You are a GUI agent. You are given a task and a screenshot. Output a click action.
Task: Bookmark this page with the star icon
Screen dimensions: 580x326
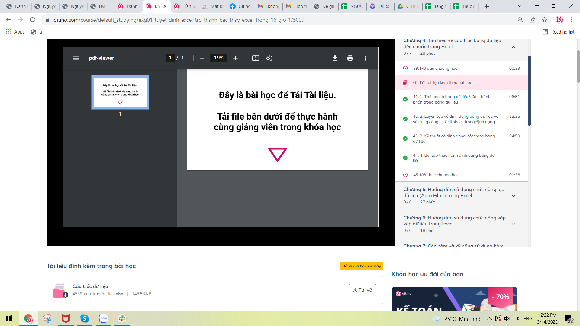point(544,20)
